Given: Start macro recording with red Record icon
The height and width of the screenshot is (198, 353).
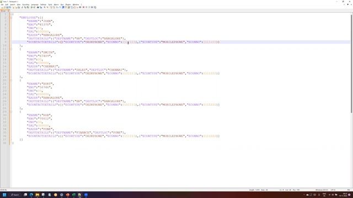Looking at the screenshot, I should (83, 7).
